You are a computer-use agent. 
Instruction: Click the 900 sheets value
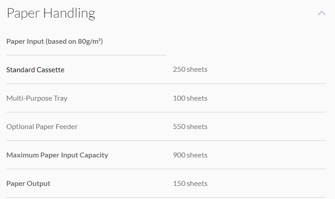point(190,155)
